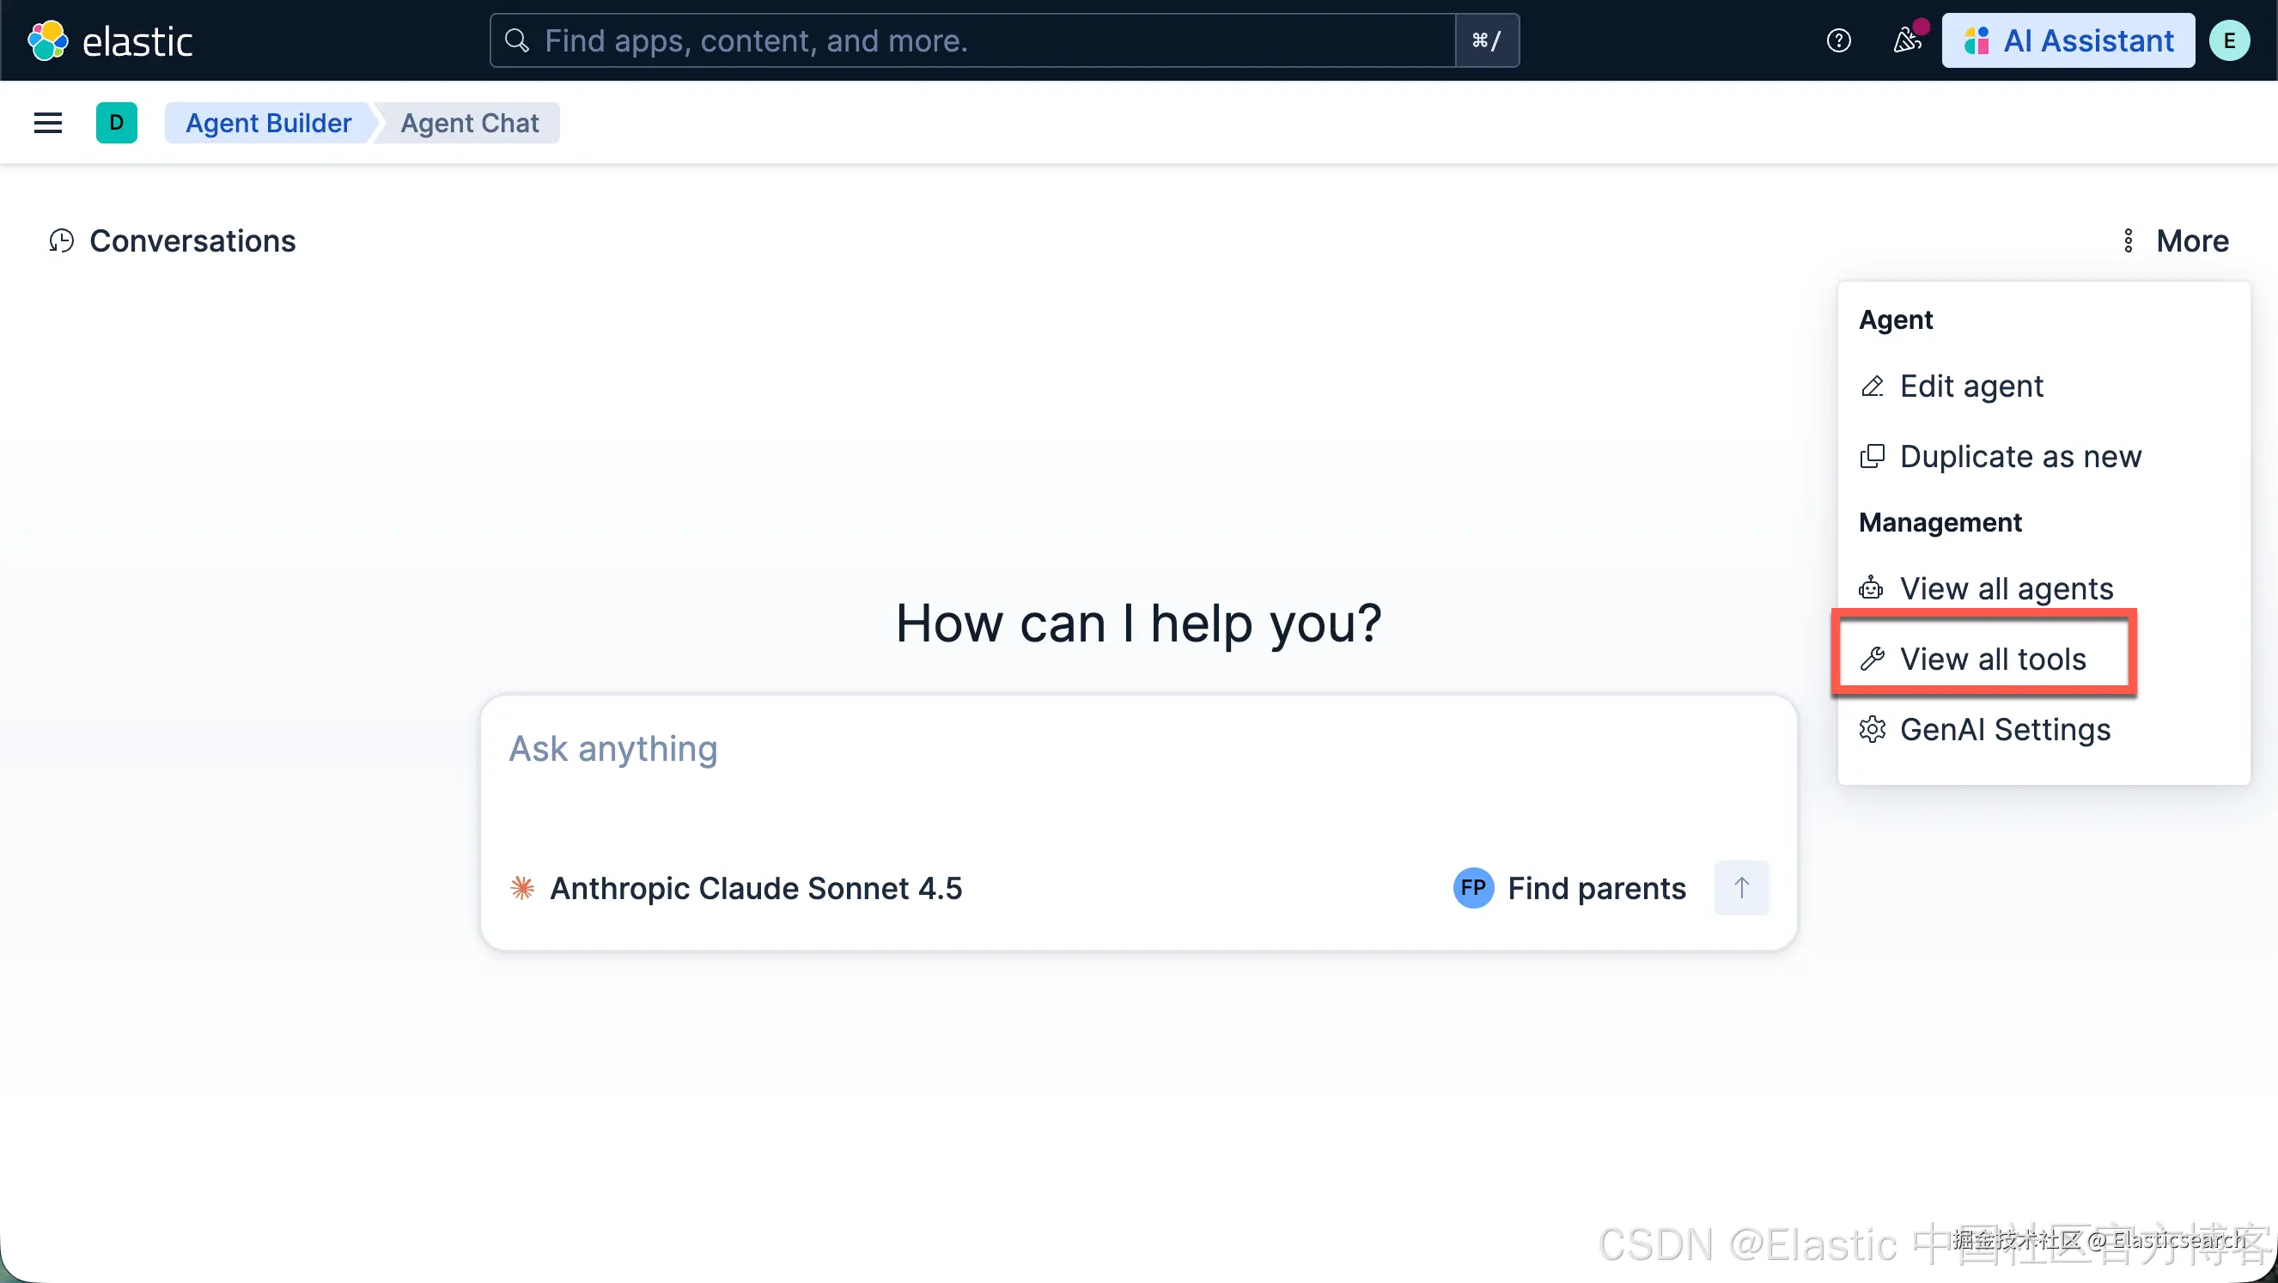Open GenAI Settings

click(x=2005, y=729)
